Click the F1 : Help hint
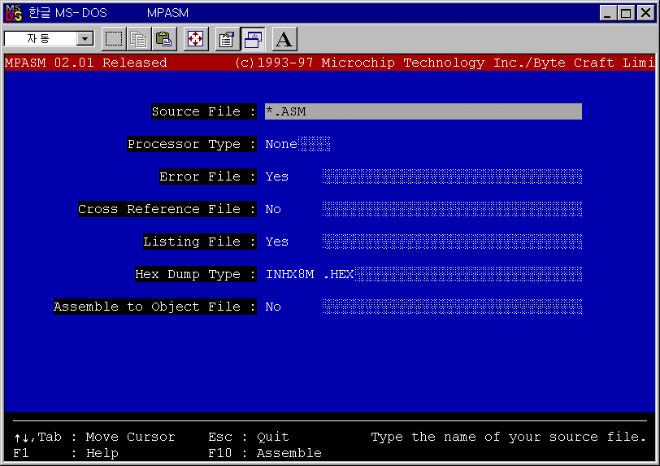This screenshot has width=660, height=466. click(66, 453)
